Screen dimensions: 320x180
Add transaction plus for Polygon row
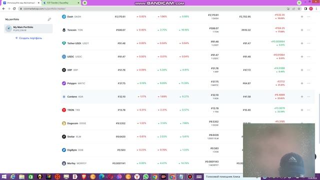click(302, 83)
